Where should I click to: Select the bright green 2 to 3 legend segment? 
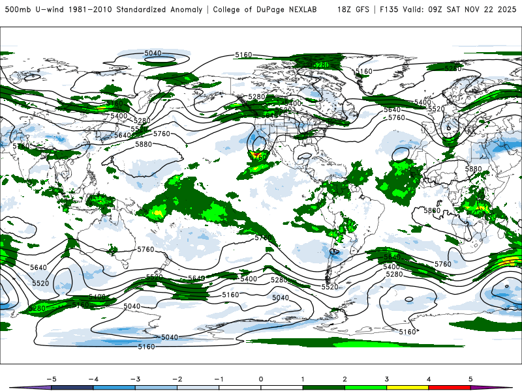(365, 388)
